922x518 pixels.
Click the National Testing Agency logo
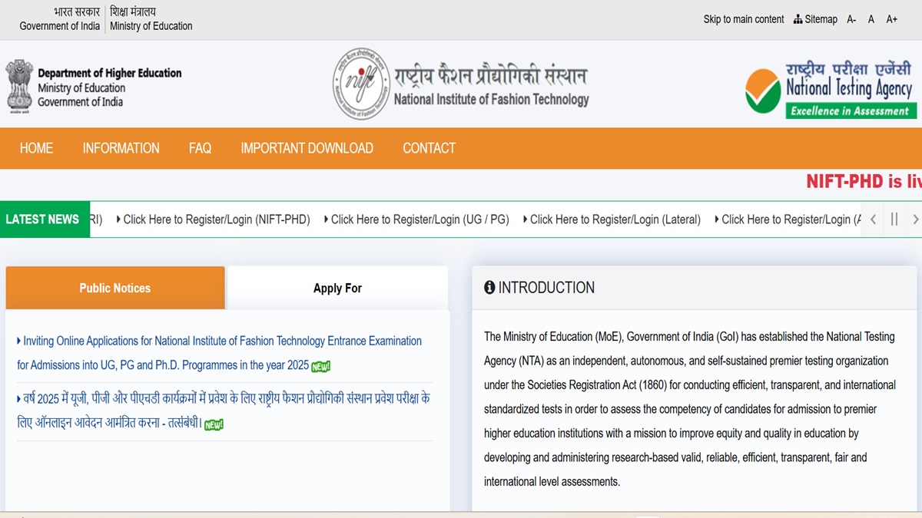pyautogui.click(x=831, y=91)
